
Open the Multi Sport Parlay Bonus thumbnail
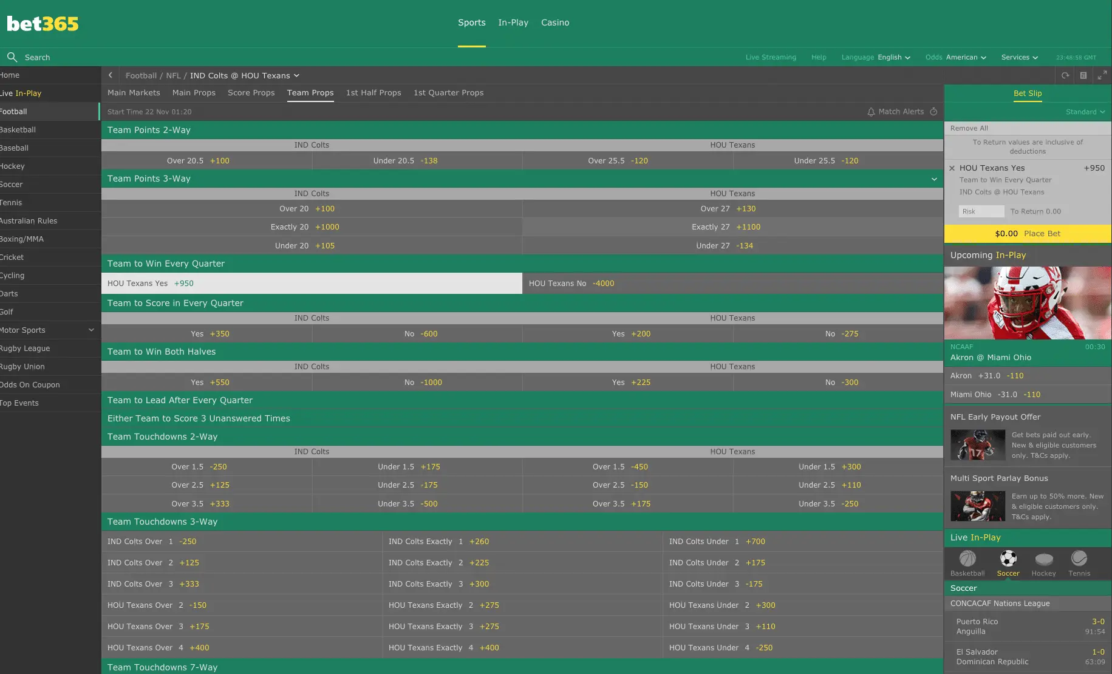pos(978,506)
